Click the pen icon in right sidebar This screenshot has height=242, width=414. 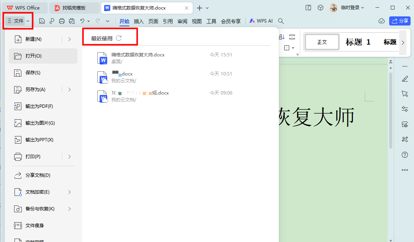405,79
